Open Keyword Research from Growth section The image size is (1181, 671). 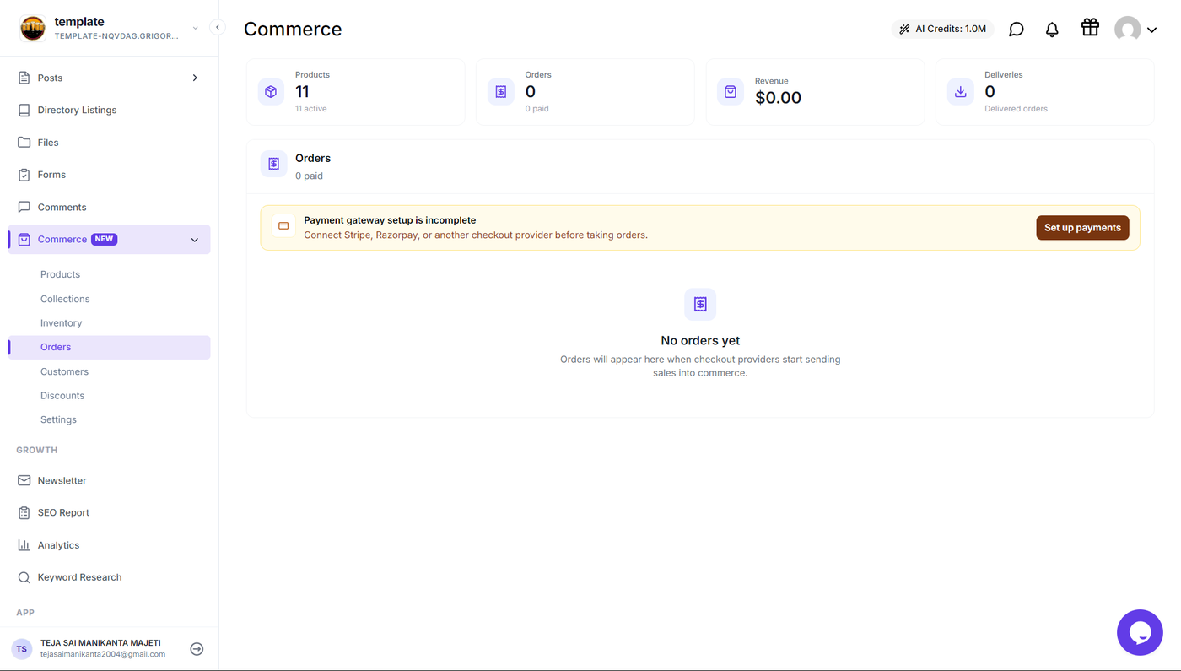point(79,577)
